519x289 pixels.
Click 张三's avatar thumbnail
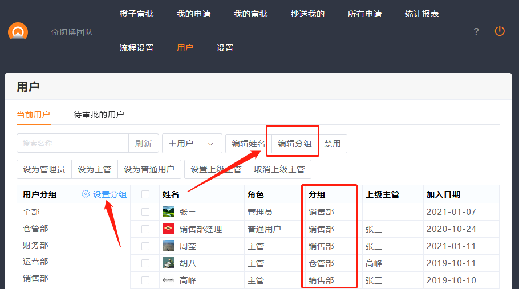click(x=168, y=212)
